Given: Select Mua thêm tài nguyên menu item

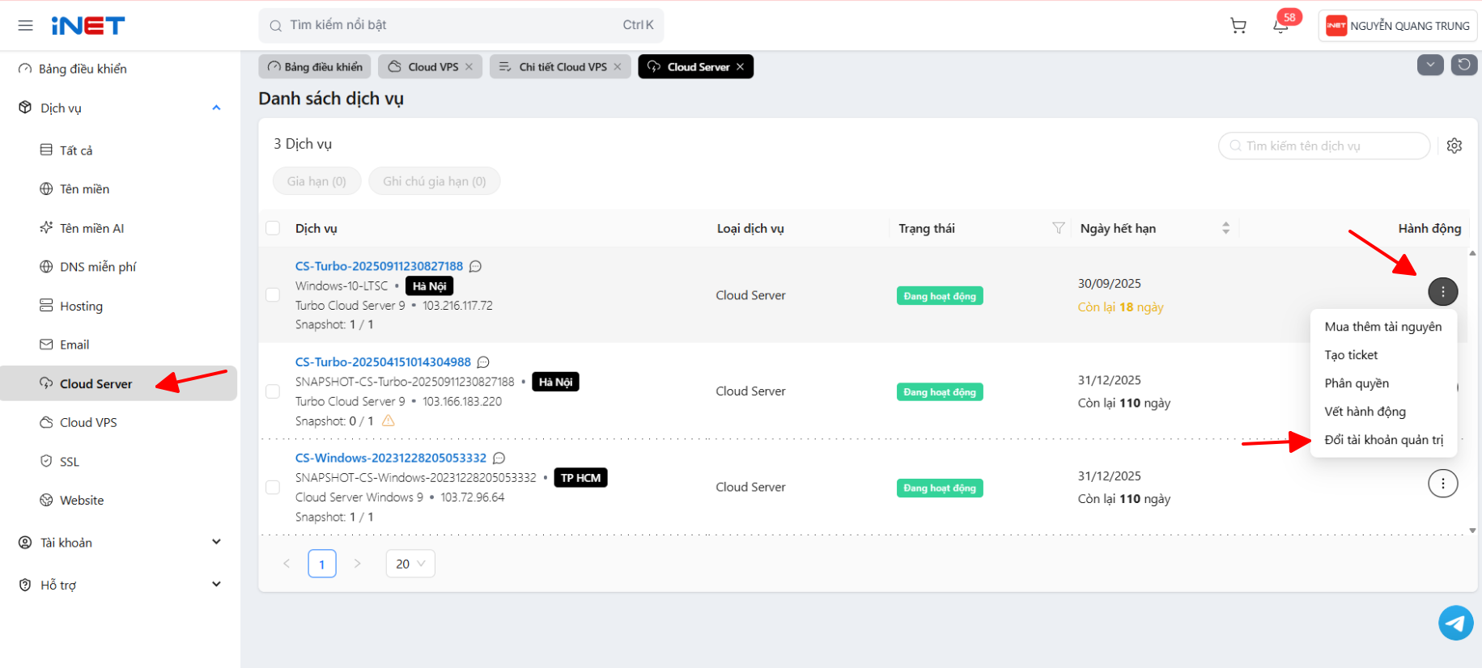Looking at the screenshot, I should tap(1383, 327).
